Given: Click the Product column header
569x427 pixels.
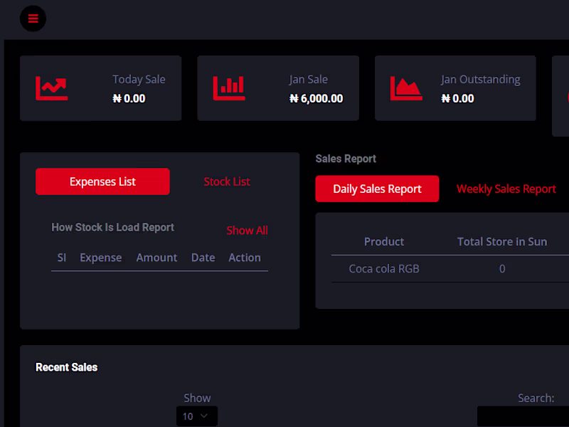Looking at the screenshot, I should pos(384,241).
